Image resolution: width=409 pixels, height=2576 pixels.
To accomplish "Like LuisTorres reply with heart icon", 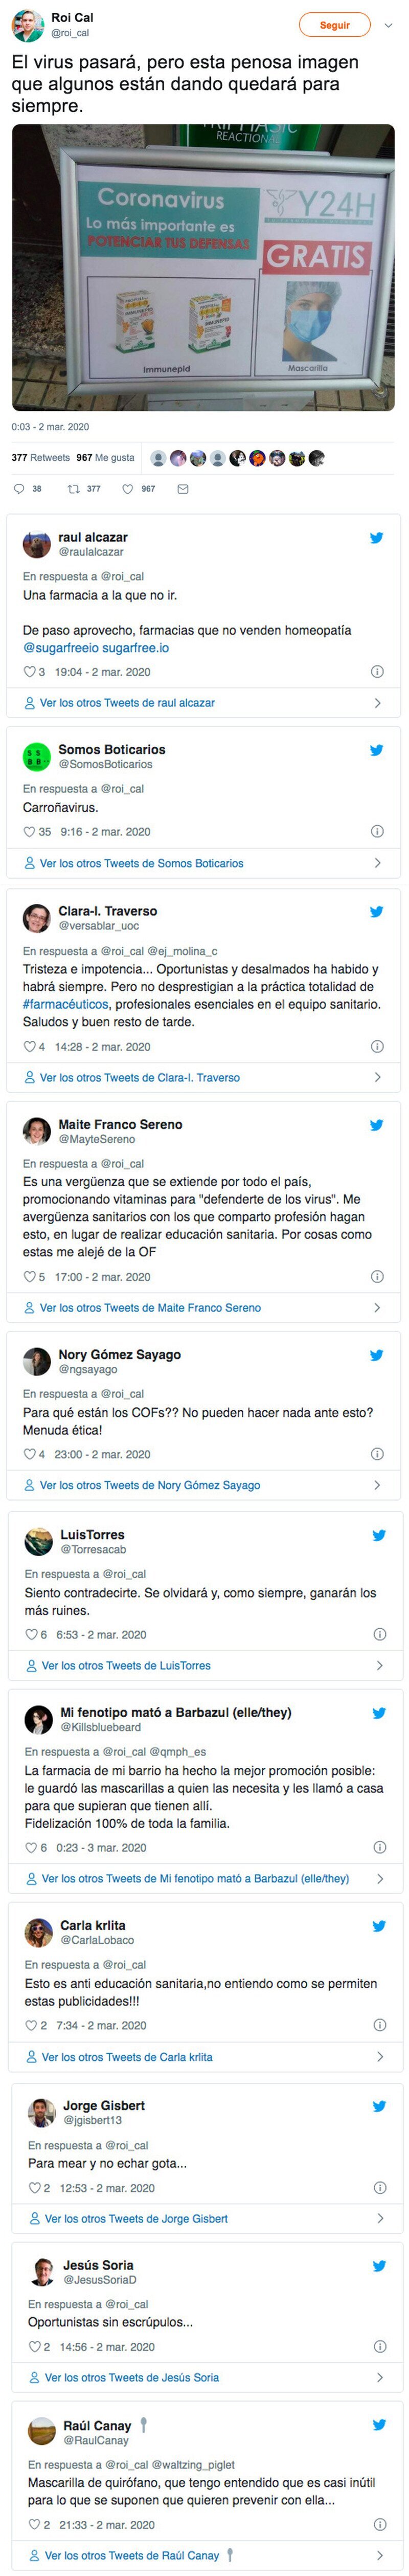I will [31, 1635].
